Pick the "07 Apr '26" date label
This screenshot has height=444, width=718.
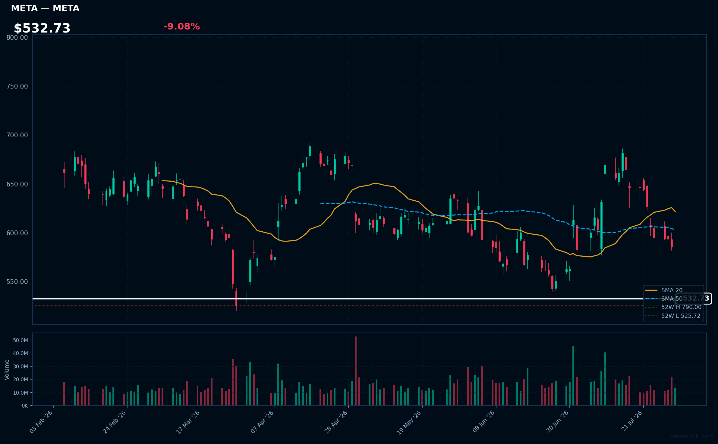click(x=262, y=422)
